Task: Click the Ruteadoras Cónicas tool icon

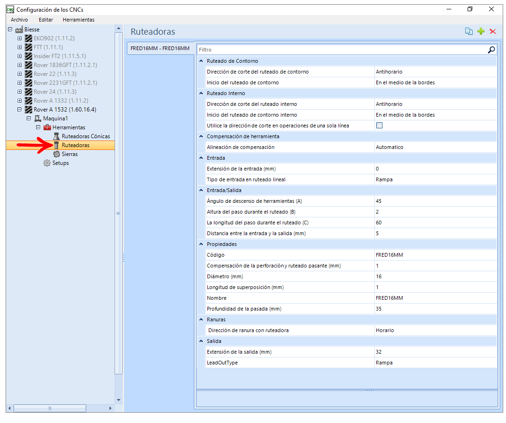Action: tap(57, 136)
